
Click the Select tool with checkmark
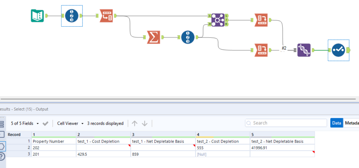338,50
